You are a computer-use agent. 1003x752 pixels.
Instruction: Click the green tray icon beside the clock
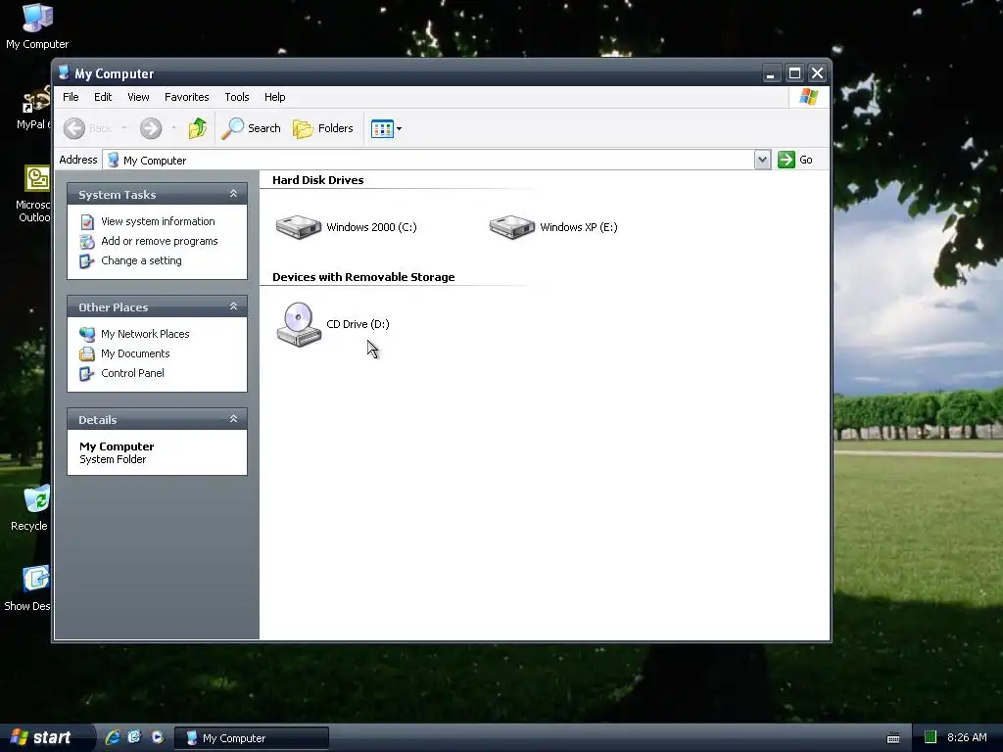point(931,737)
